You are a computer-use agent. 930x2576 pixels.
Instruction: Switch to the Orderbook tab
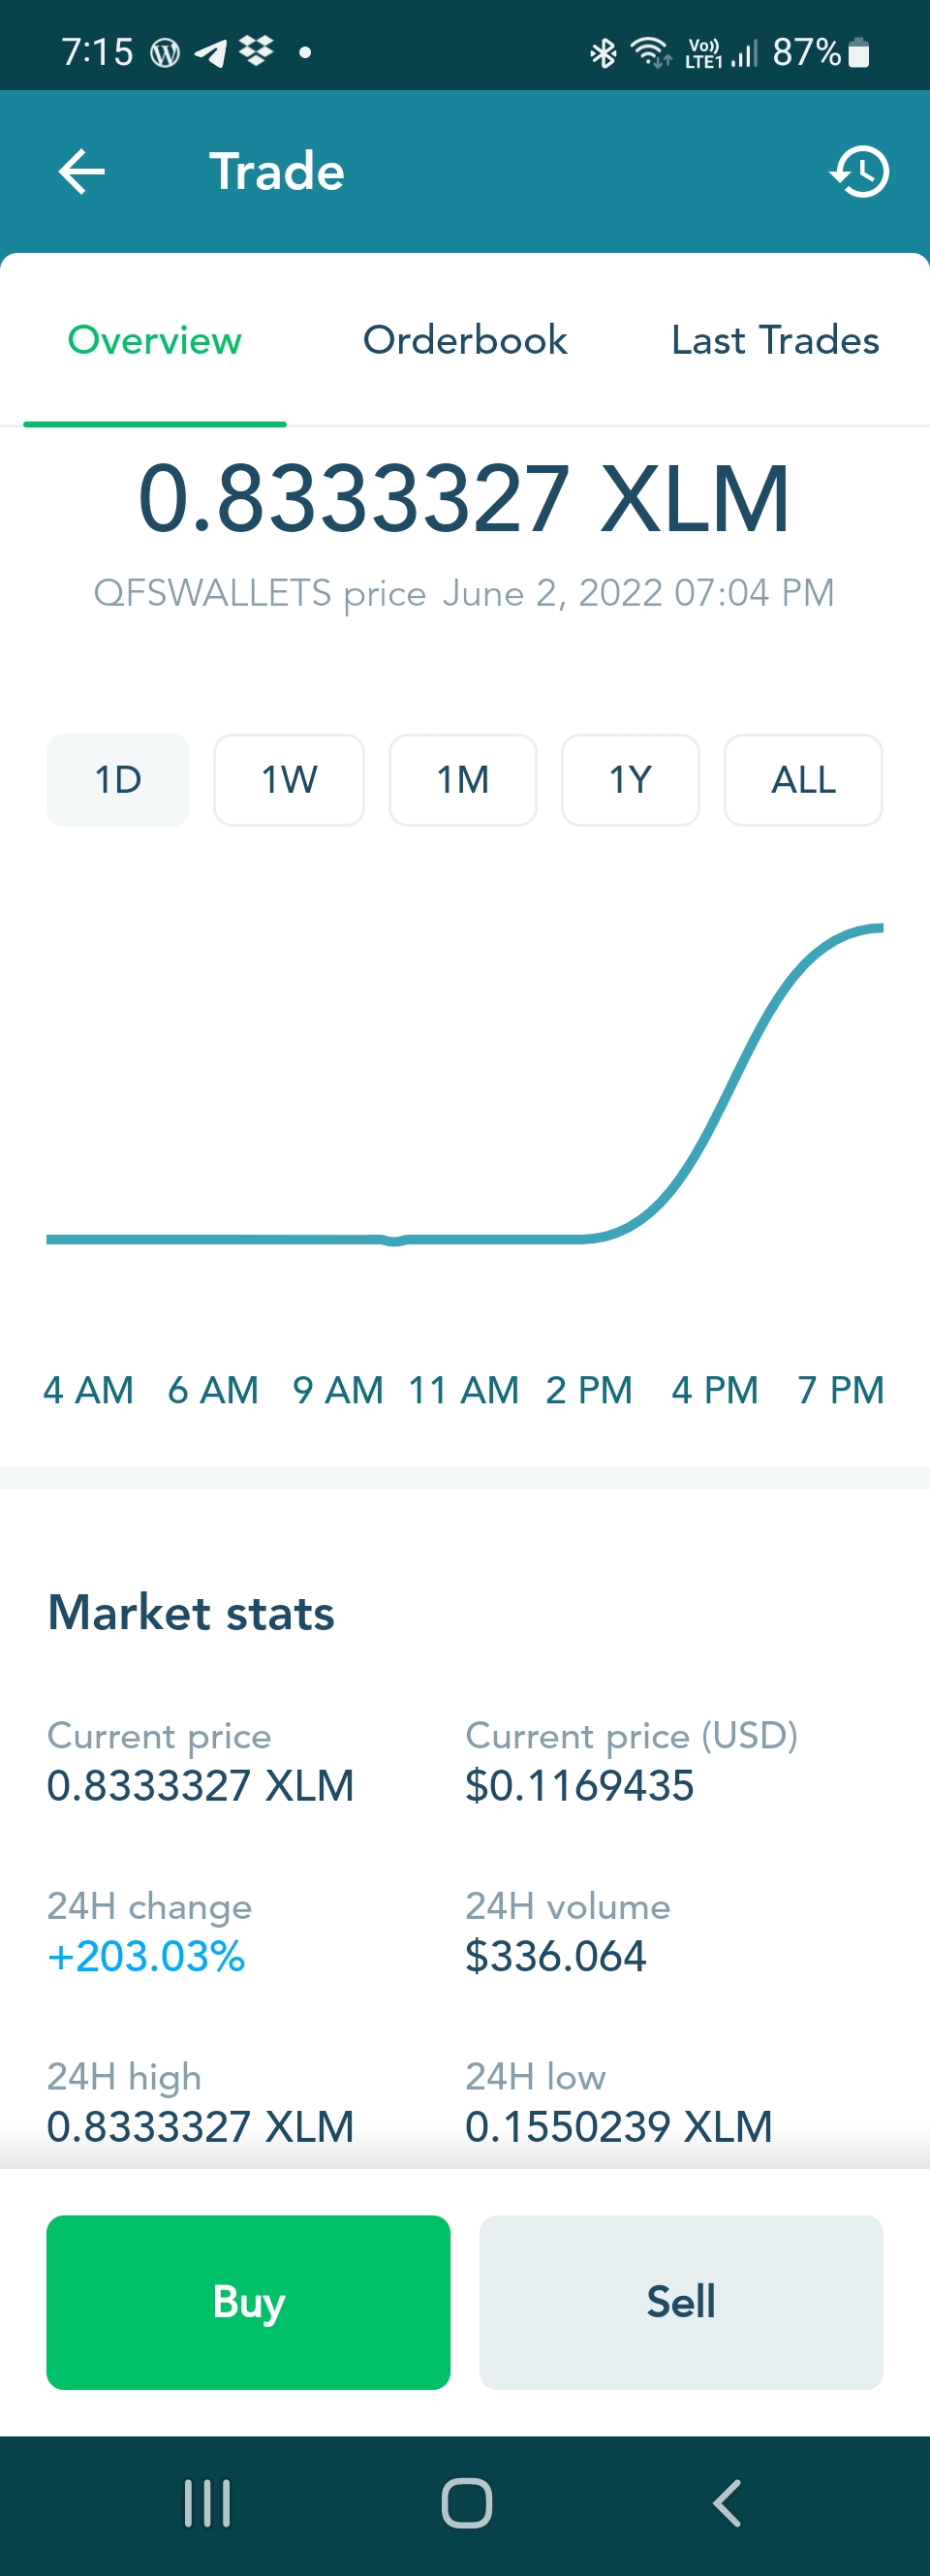[465, 340]
